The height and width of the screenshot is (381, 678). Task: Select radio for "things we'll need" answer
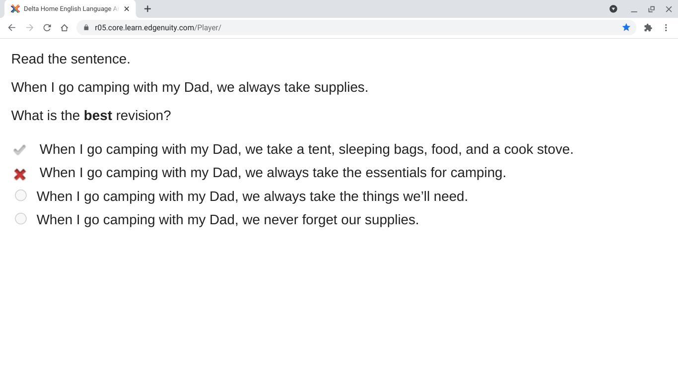21,195
